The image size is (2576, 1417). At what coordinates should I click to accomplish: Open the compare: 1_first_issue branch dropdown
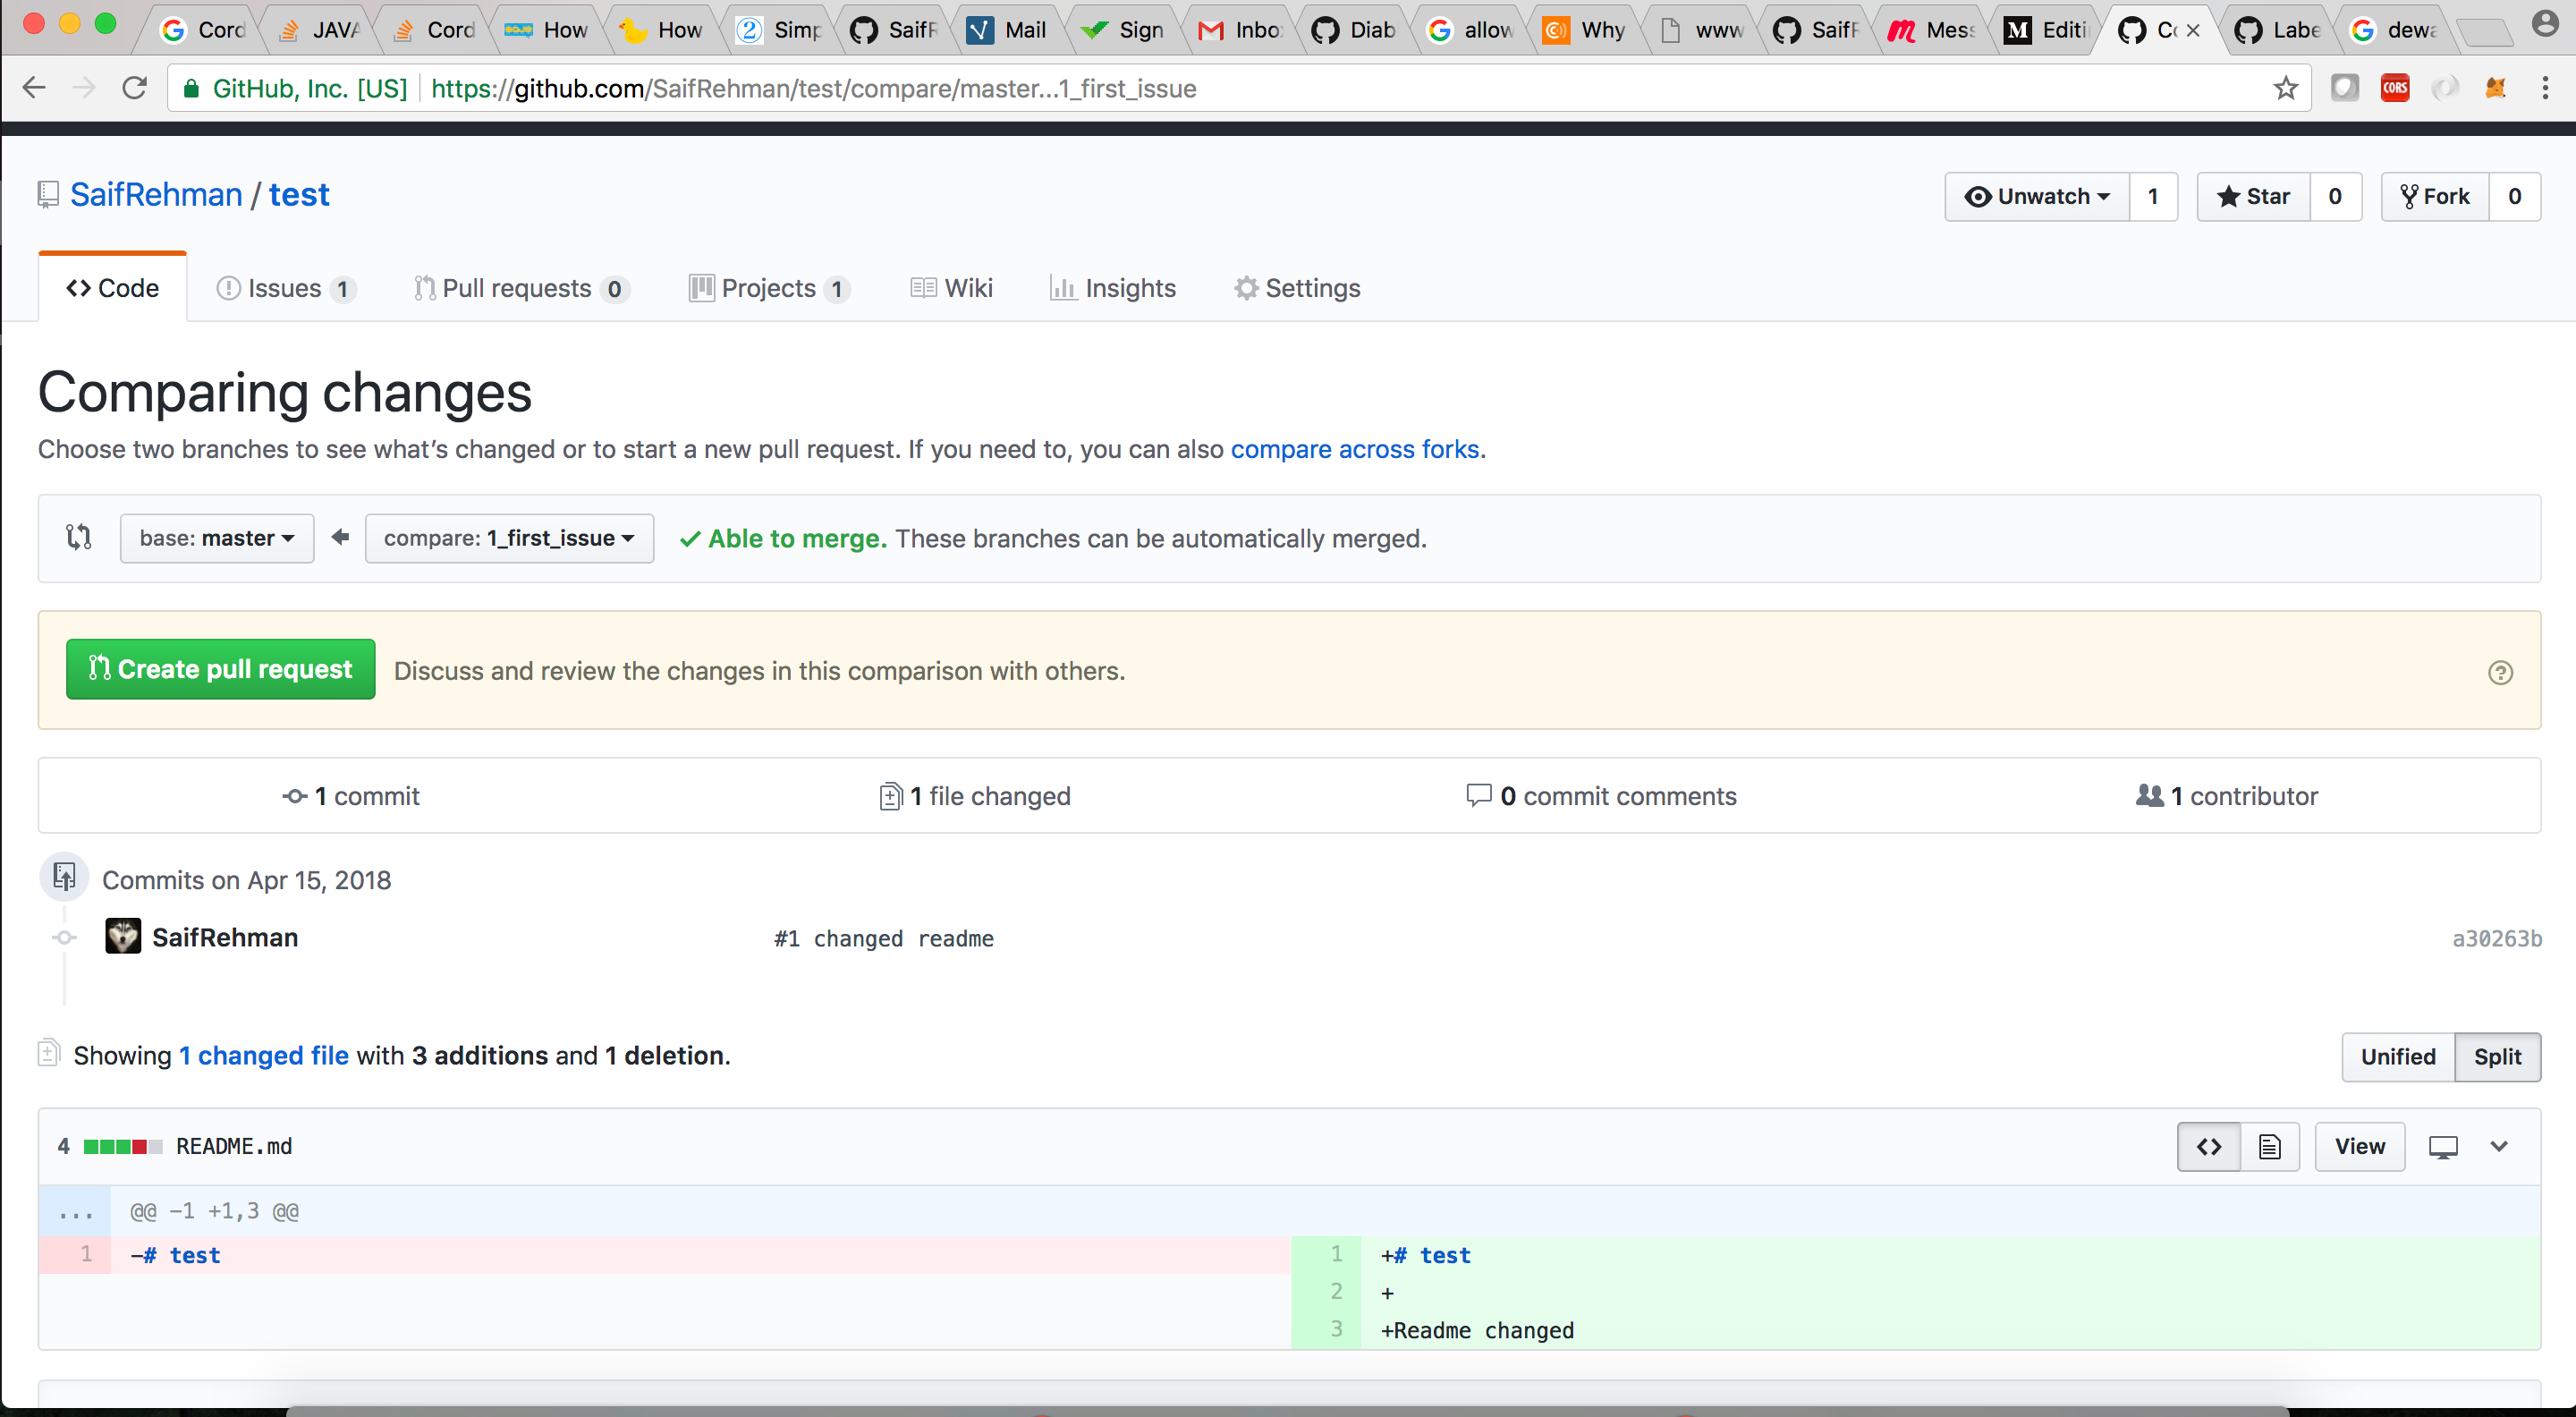pyautogui.click(x=509, y=537)
